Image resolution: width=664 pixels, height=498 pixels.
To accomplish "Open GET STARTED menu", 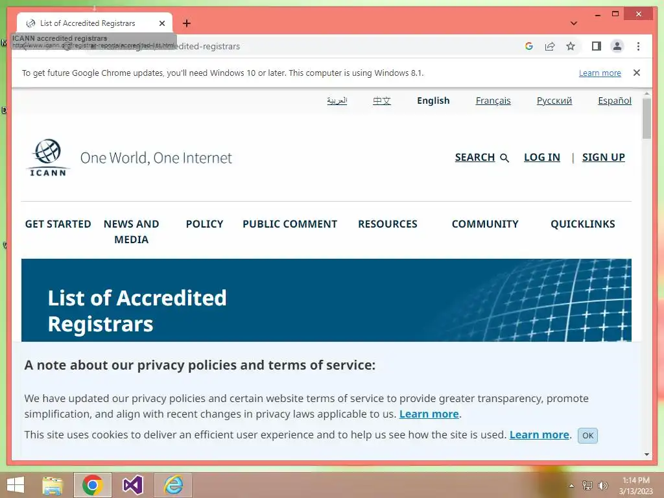I will point(58,224).
